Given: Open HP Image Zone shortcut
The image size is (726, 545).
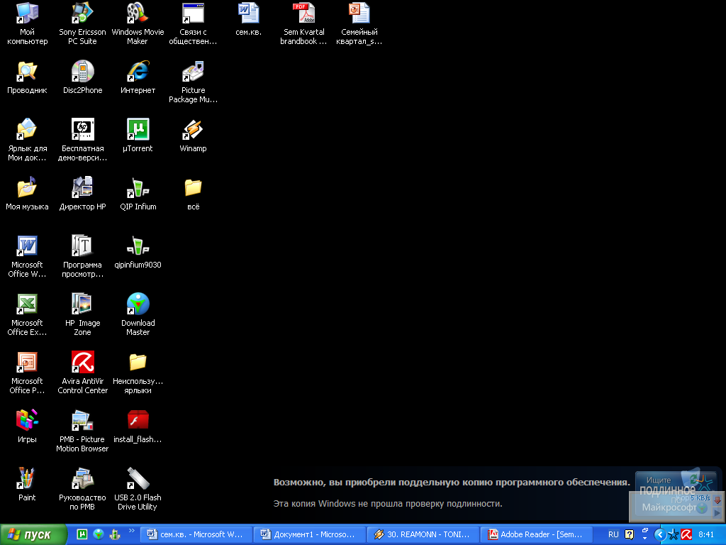Looking at the screenshot, I should coord(82,314).
